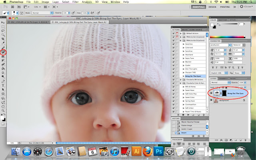Toggle Quick Mask mode icon
Image resolution: width=256 pixels, height=160 pixels.
click(3, 124)
